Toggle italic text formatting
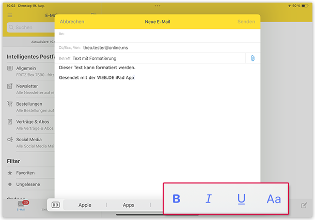 point(209,199)
